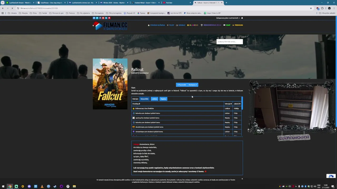Click the Twitter social icon
Screen dimensions: 337x189
[97, 18]
